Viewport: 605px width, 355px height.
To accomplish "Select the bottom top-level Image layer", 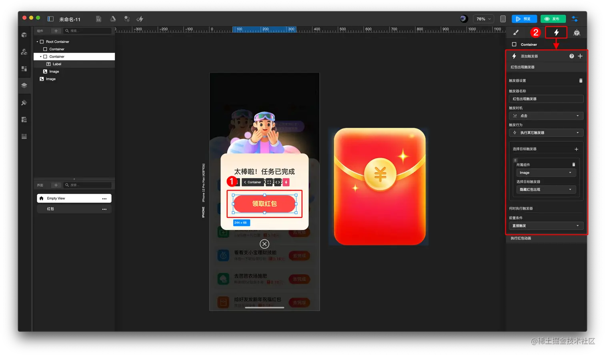I will pyautogui.click(x=50, y=79).
